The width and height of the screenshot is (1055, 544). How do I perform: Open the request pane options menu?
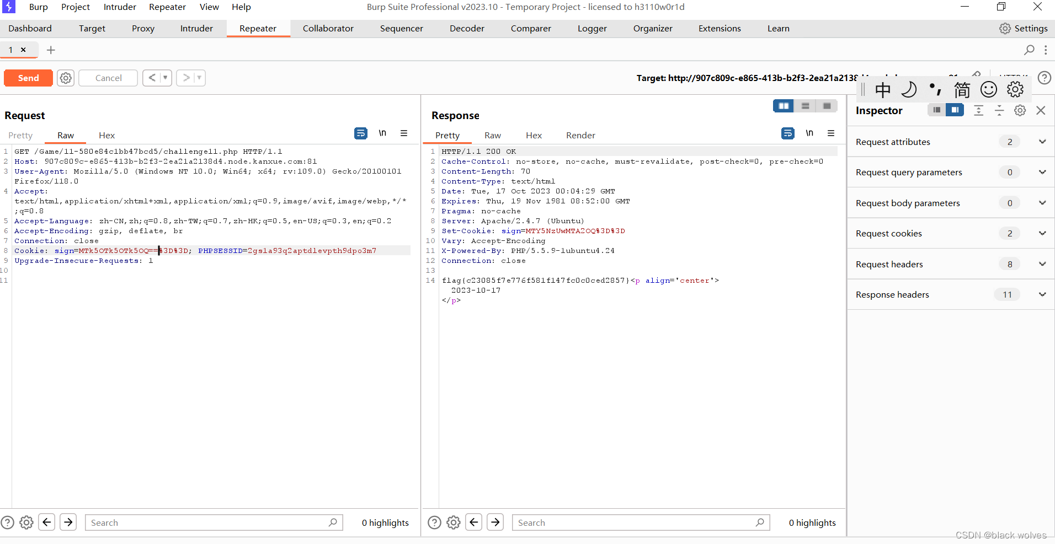404,133
